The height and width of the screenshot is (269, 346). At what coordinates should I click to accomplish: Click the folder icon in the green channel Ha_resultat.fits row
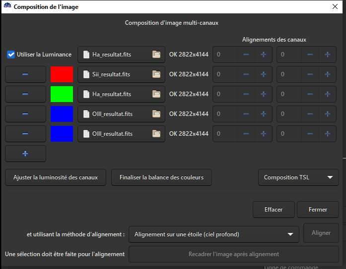pos(156,94)
